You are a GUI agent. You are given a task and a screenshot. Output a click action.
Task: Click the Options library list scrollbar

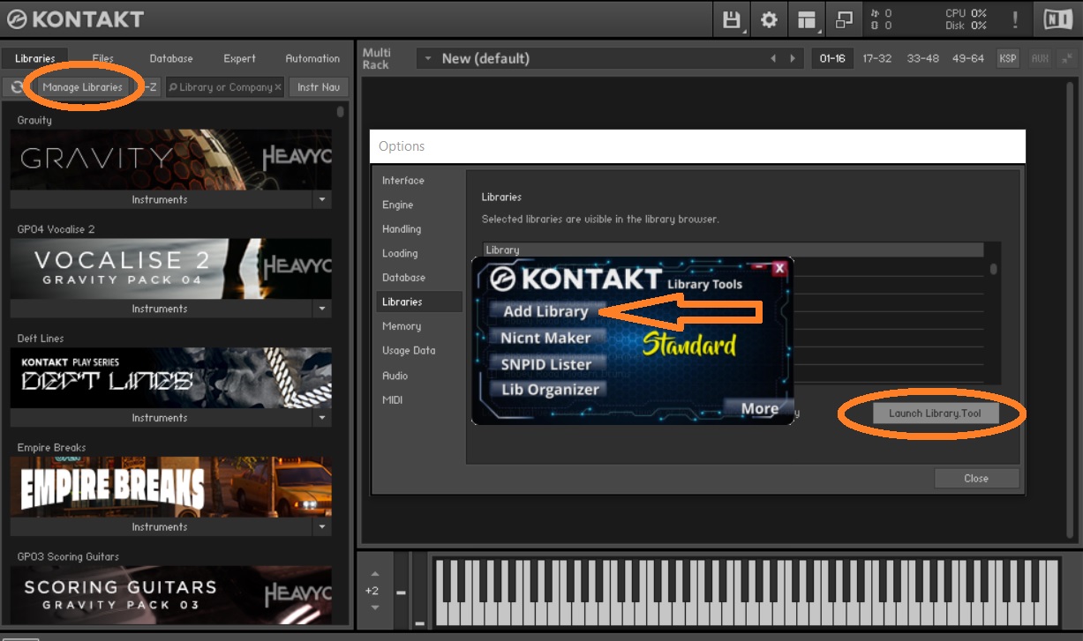click(x=993, y=269)
